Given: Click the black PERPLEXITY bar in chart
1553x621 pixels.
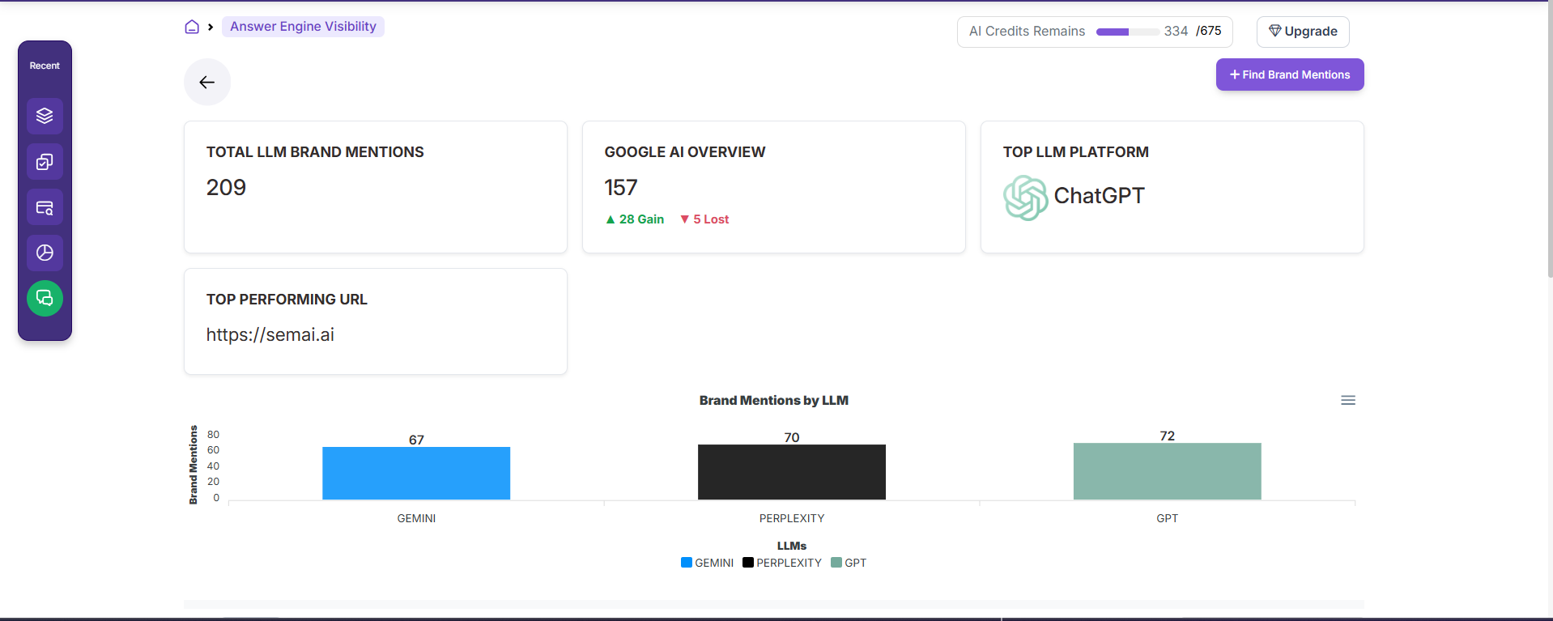Looking at the screenshot, I should click(791, 472).
